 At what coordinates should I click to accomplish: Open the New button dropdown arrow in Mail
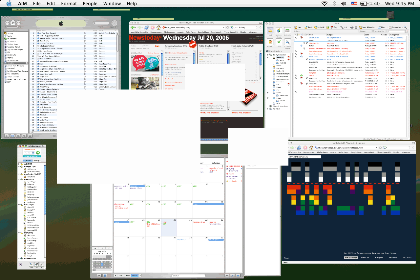point(303,27)
